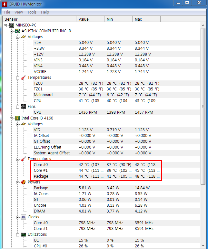Select the Mainboard temperature row
Viewport: 208px width, 249px height.
(117, 95)
